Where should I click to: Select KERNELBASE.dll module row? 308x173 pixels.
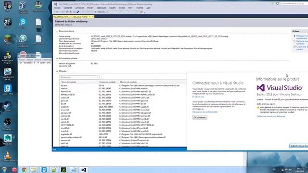123,95
